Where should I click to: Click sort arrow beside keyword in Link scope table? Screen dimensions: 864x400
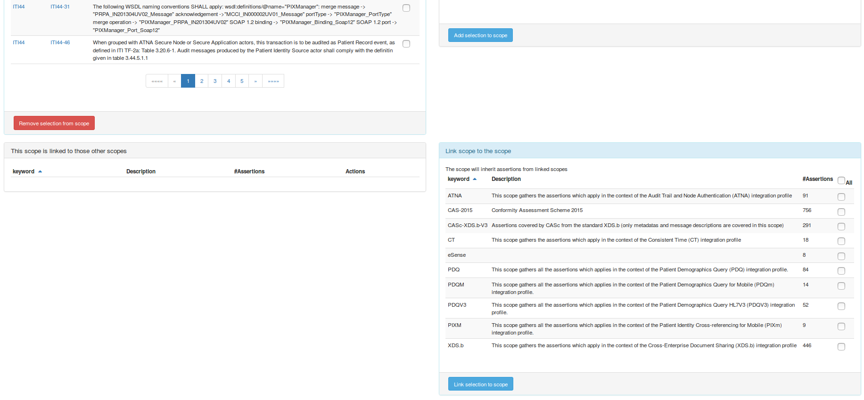point(475,179)
